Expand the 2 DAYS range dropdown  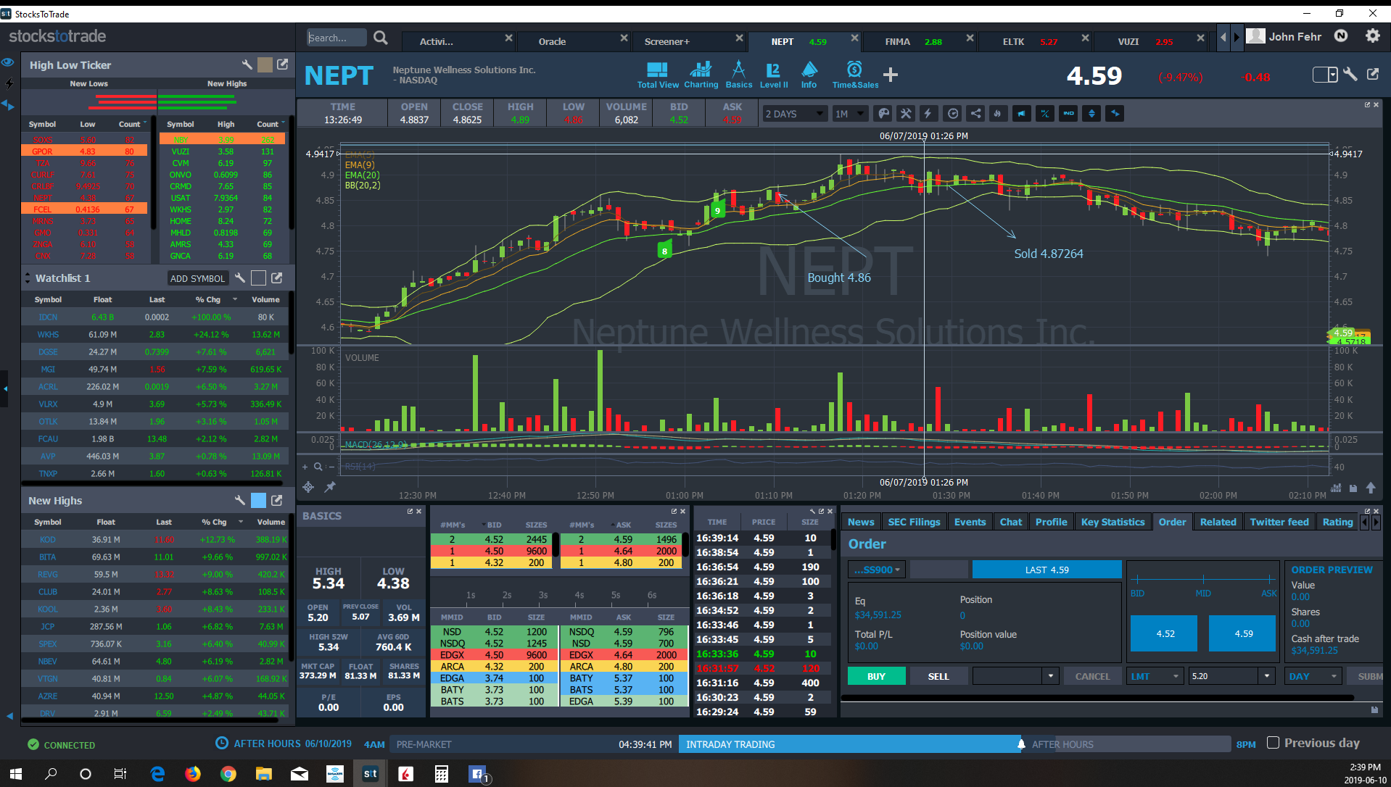(x=794, y=114)
